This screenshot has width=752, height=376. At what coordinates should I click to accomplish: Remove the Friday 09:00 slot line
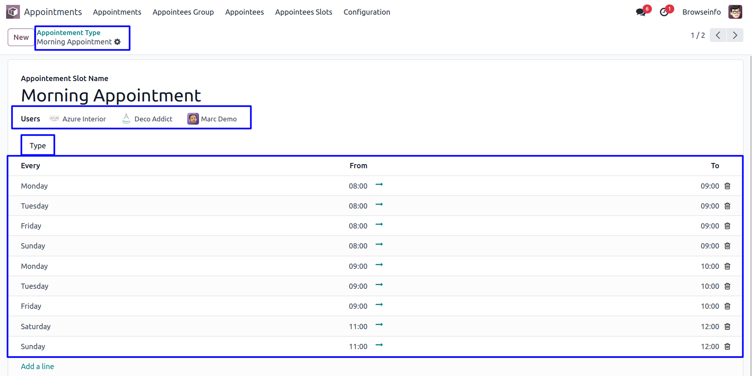[x=727, y=306]
